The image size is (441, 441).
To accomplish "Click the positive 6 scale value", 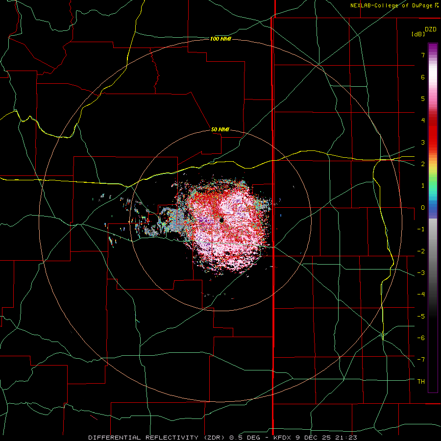I will (x=423, y=77).
